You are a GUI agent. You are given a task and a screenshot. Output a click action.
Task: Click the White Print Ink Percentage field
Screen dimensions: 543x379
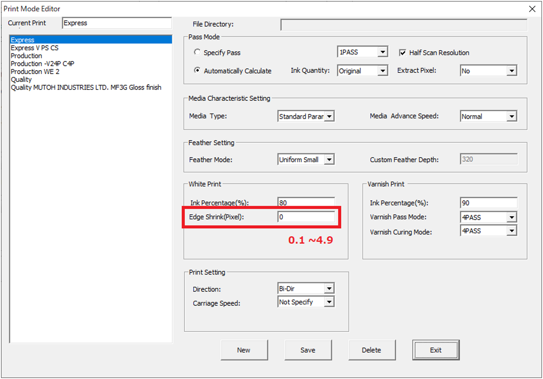click(x=306, y=203)
